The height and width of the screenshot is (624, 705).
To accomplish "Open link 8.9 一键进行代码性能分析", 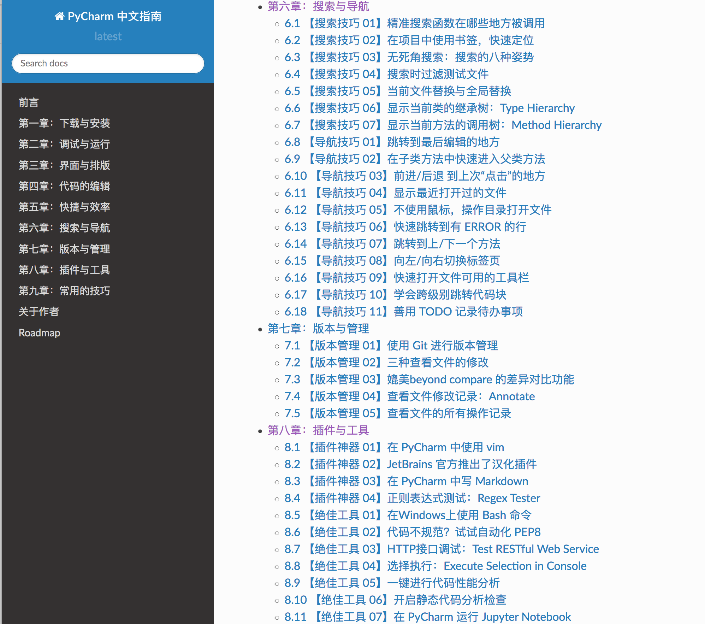I will pyautogui.click(x=392, y=583).
